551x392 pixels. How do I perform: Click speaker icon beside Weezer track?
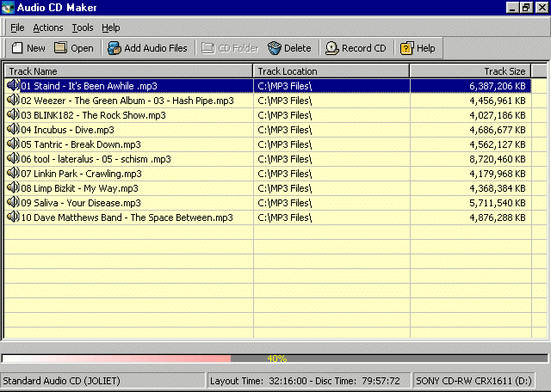13,101
